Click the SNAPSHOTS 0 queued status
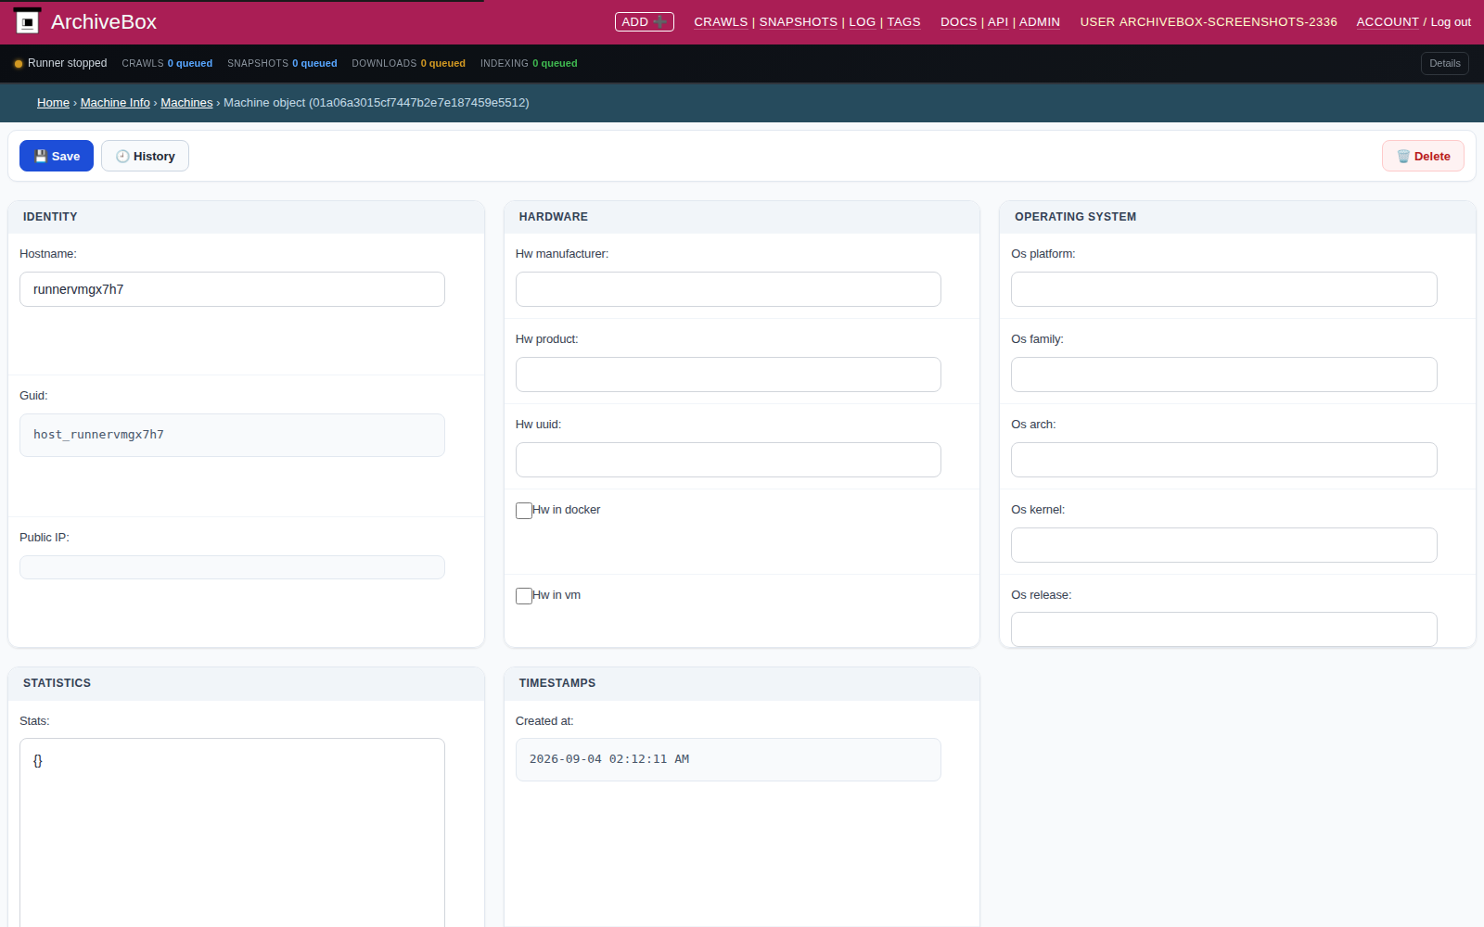Image resolution: width=1484 pixels, height=927 pixels. [282, 63]
